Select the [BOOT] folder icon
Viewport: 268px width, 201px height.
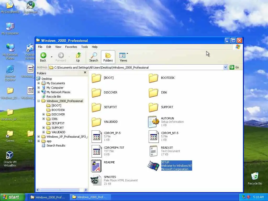coord(96,78)
